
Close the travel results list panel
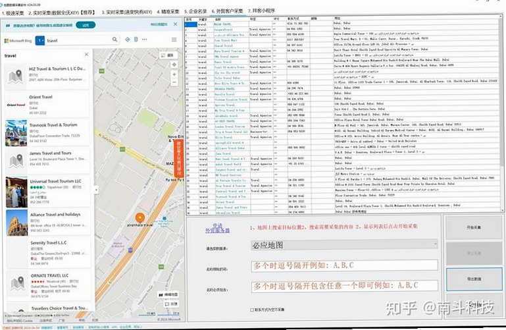pyautogui.click(x=86, y=55)
